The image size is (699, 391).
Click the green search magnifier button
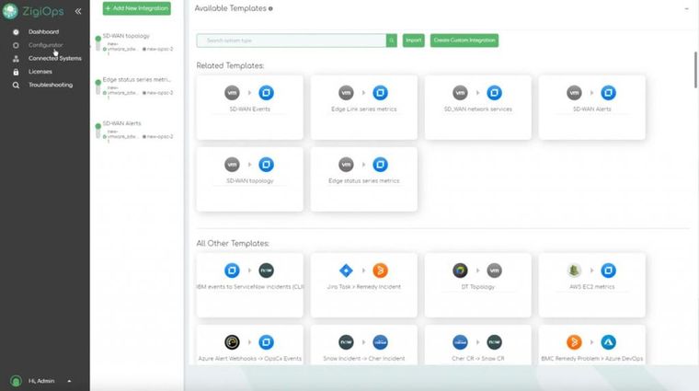tap(392, 40)
